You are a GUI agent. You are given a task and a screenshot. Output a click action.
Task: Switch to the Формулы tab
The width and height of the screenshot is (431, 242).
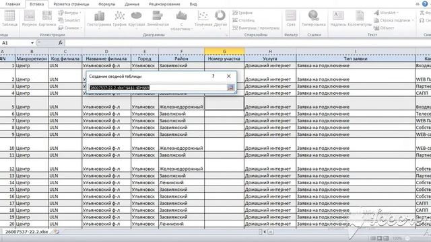106,4
